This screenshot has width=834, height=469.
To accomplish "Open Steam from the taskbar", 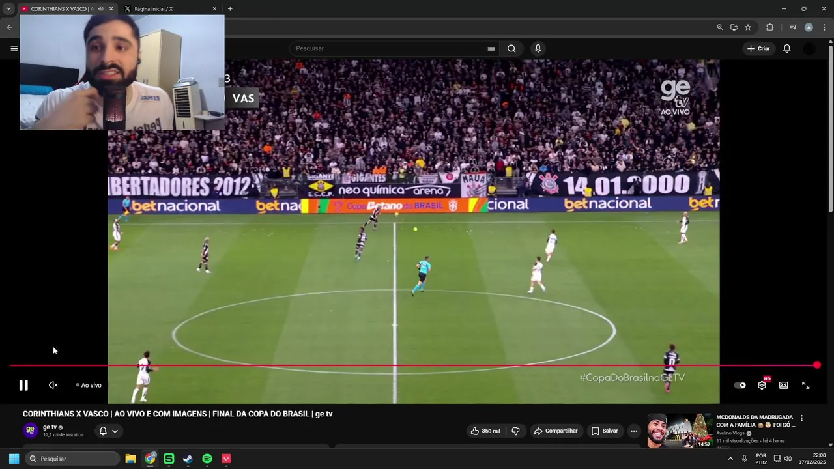I will tap(188, 459).
